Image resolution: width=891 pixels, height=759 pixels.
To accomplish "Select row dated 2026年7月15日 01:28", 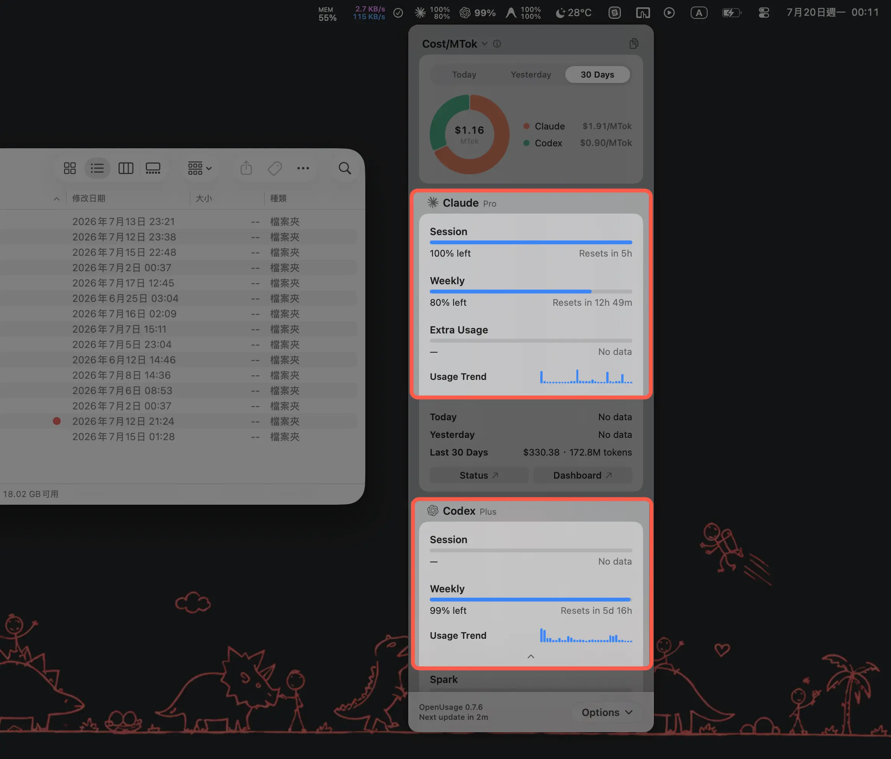I will coord(178,437).
